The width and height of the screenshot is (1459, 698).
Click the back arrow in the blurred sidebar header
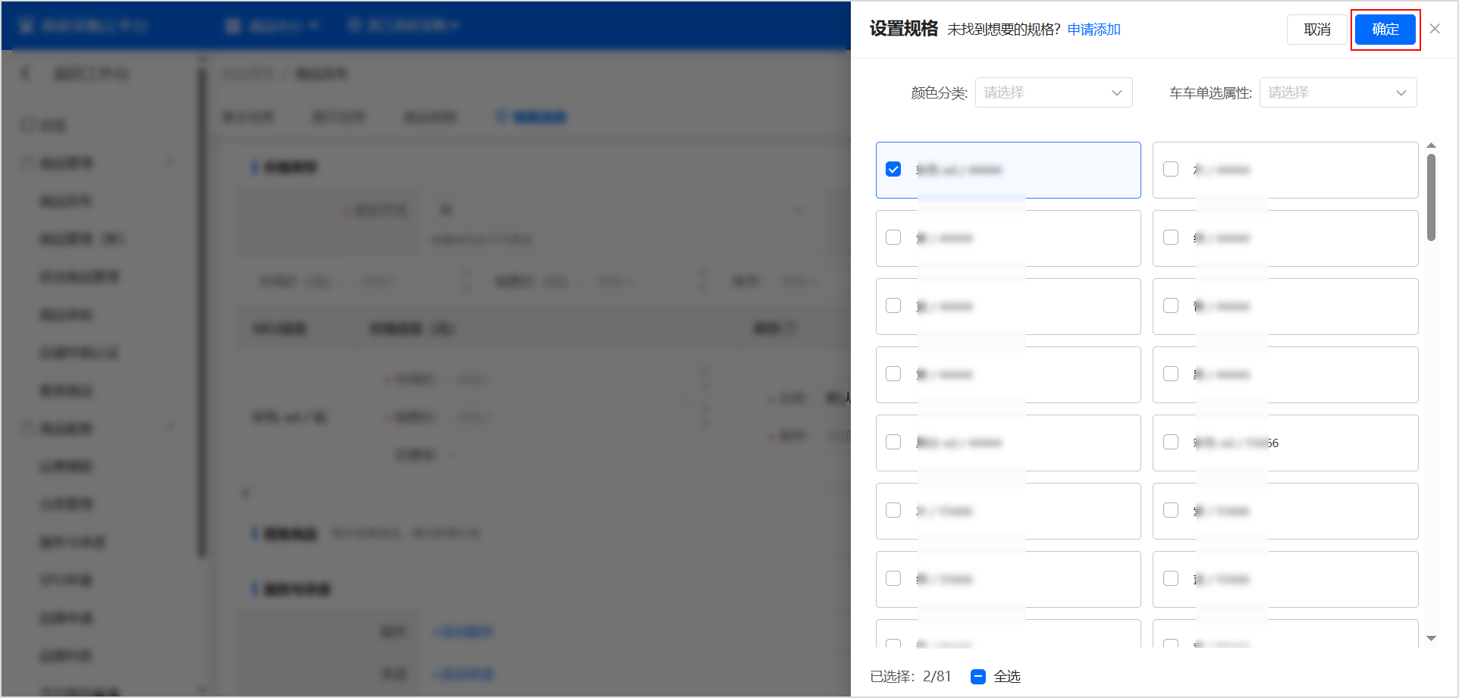tap(27, 74)
